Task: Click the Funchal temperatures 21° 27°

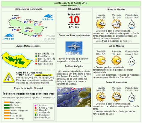Action: point(37,36)
